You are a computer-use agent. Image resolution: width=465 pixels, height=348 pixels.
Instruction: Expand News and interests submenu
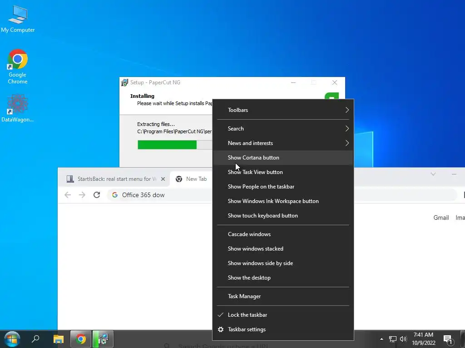283,143
